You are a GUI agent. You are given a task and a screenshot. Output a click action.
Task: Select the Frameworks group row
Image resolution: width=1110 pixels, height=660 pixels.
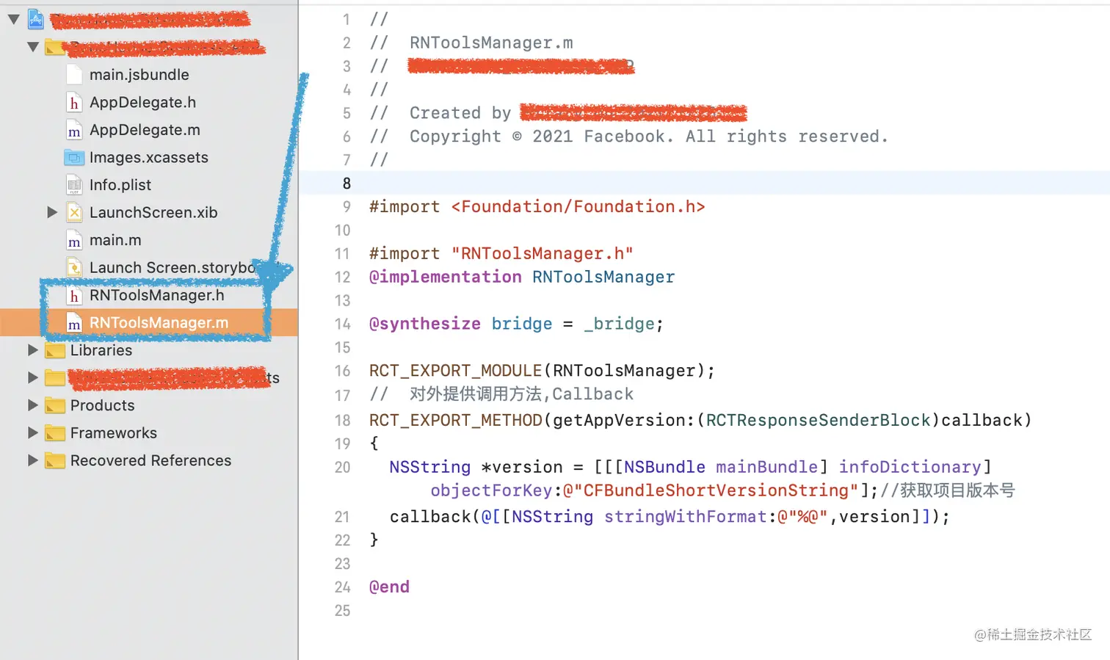tap(113, 433)
